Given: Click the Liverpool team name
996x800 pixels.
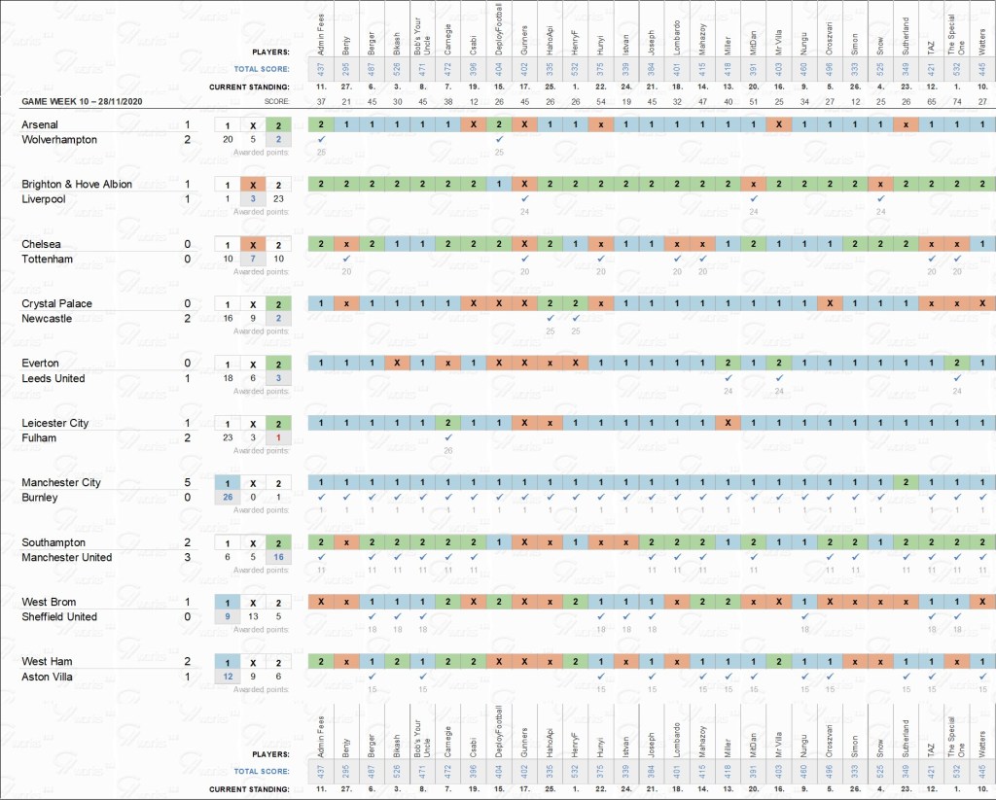Looking at the screenshot, I should pyautogui.click(x=43, y=199).
